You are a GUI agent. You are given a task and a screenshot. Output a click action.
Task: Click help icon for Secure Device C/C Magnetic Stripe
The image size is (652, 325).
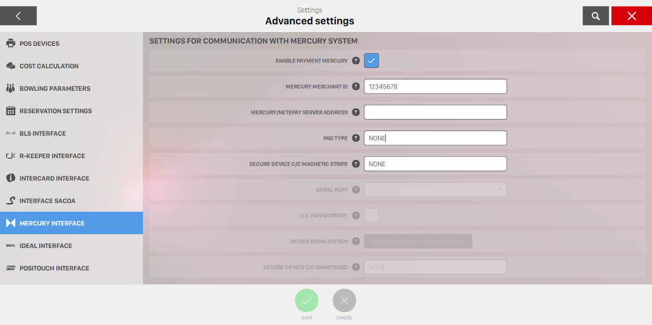pyautogui.click(x=356, y=164)
